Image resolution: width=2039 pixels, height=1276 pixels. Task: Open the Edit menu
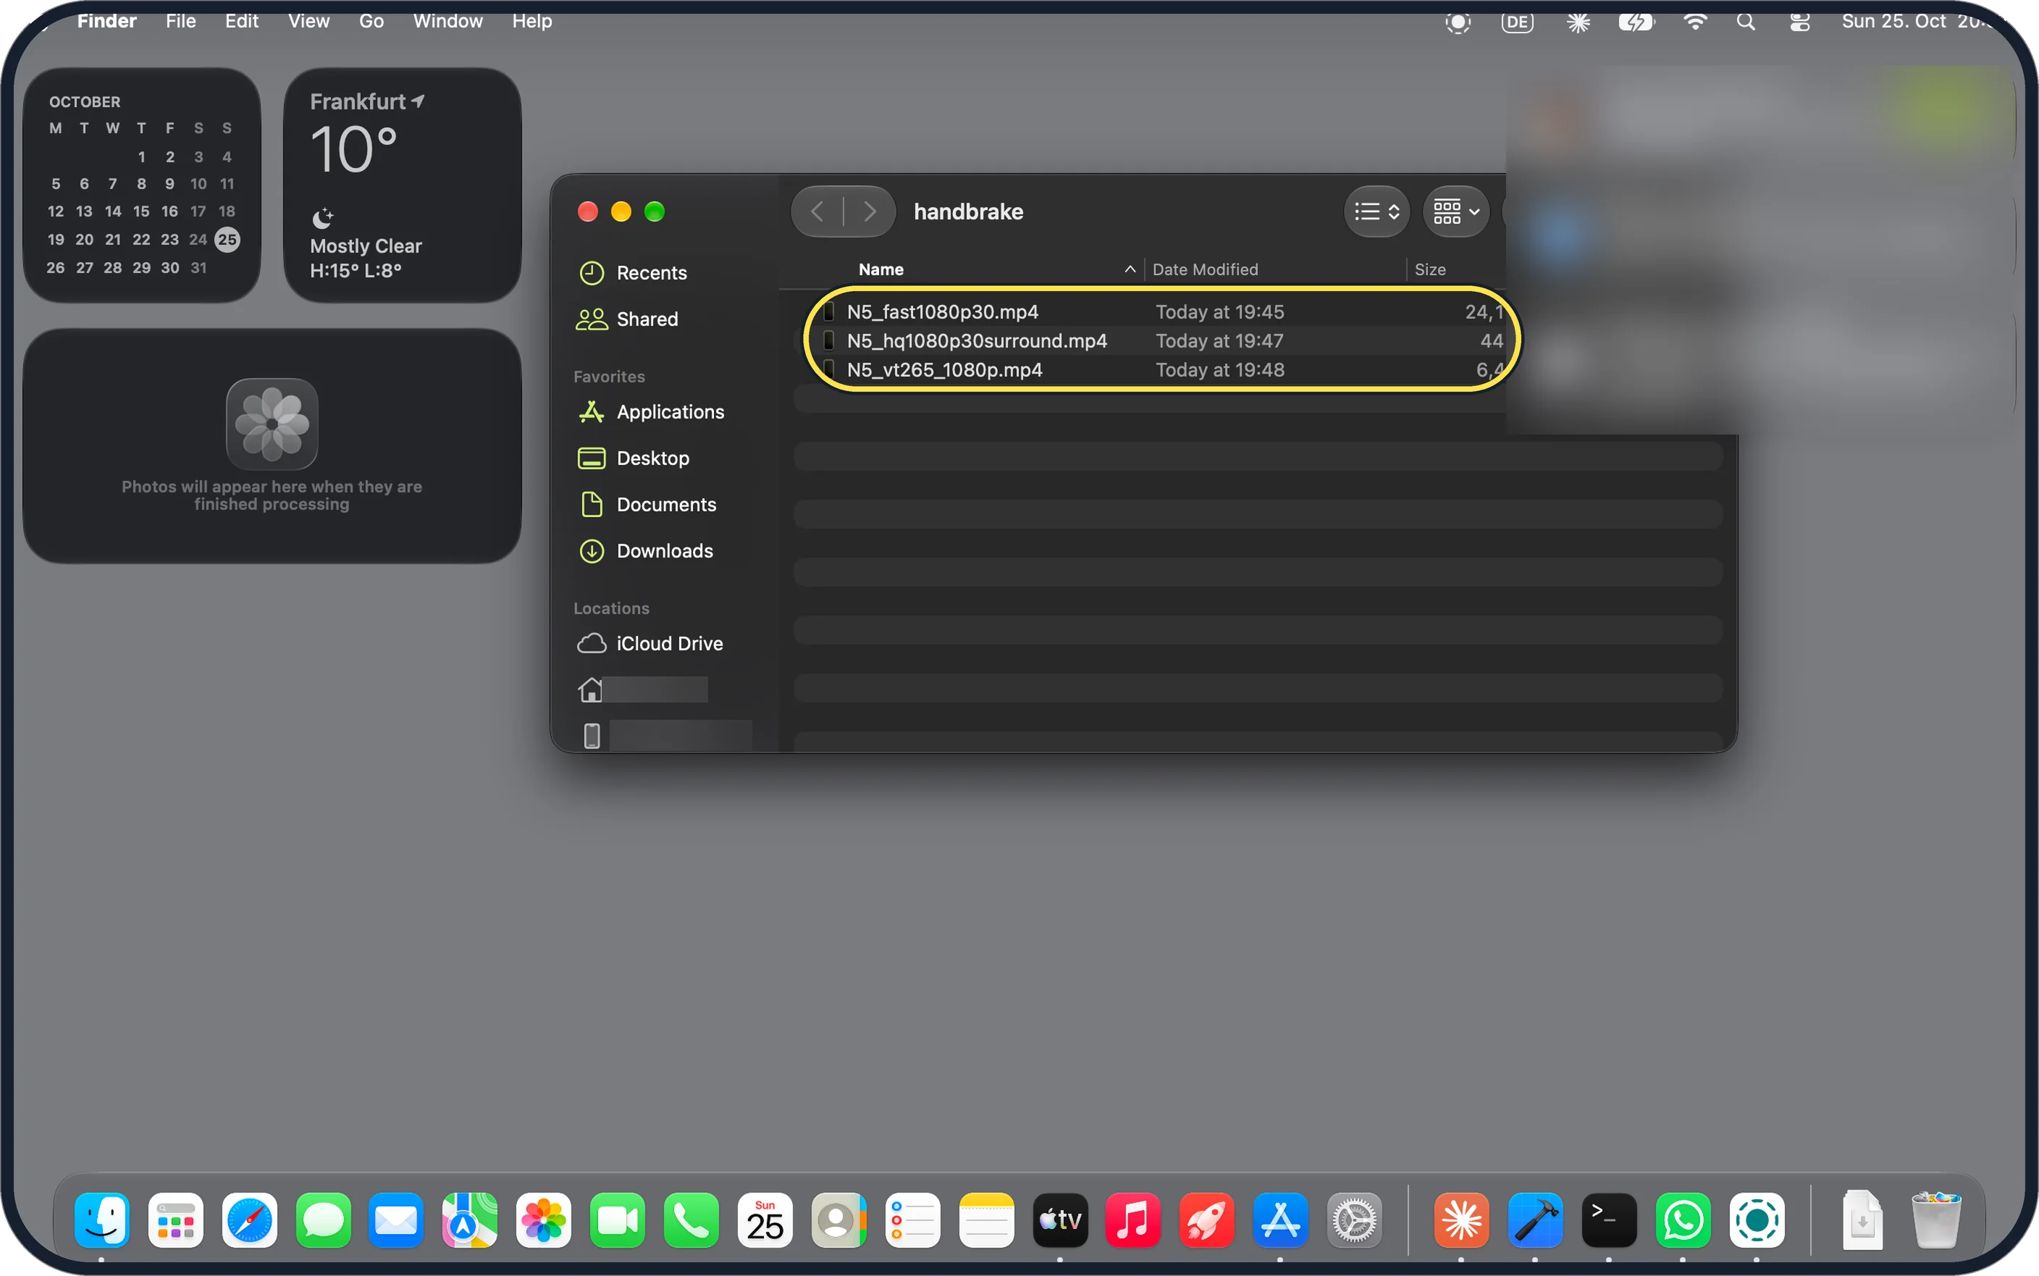tap(241, 21)
